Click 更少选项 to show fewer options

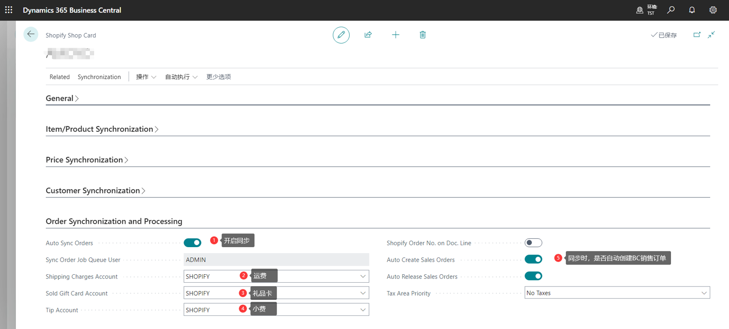click(x=219, y=77)
